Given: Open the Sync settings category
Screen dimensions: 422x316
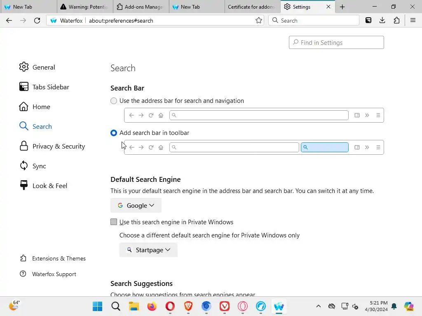Looking at the screenshot, I should (33, 166).
